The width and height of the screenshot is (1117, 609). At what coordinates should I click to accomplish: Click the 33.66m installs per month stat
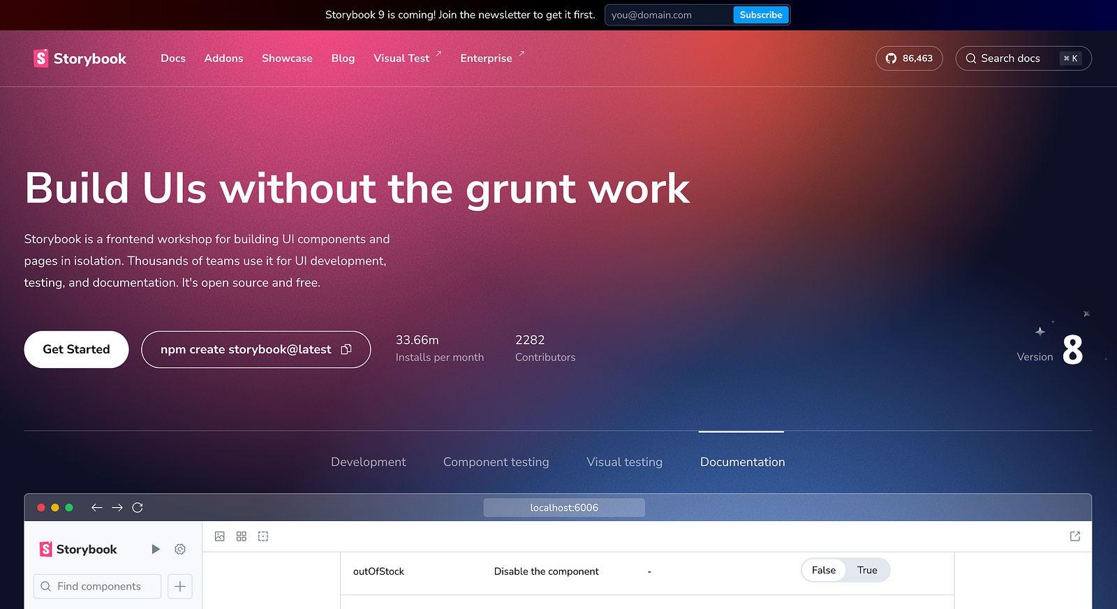coord(440,348)
